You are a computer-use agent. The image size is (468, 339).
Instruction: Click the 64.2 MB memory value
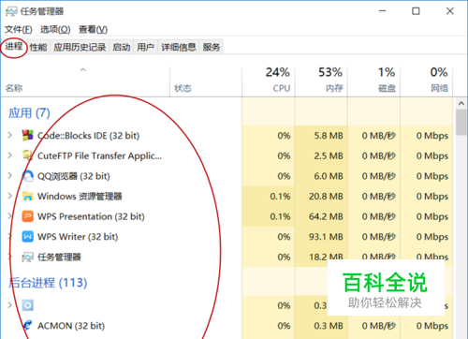pos(326,216)
